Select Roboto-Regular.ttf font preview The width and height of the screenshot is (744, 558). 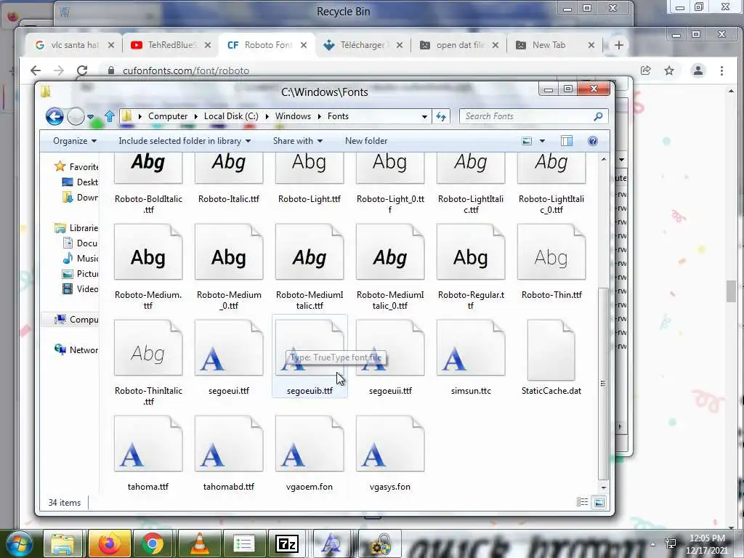pyautogui.click(x=471, y=252)
